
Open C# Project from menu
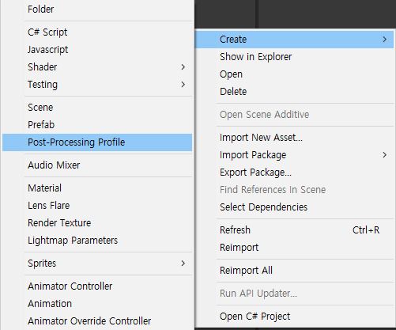(294, 317)
